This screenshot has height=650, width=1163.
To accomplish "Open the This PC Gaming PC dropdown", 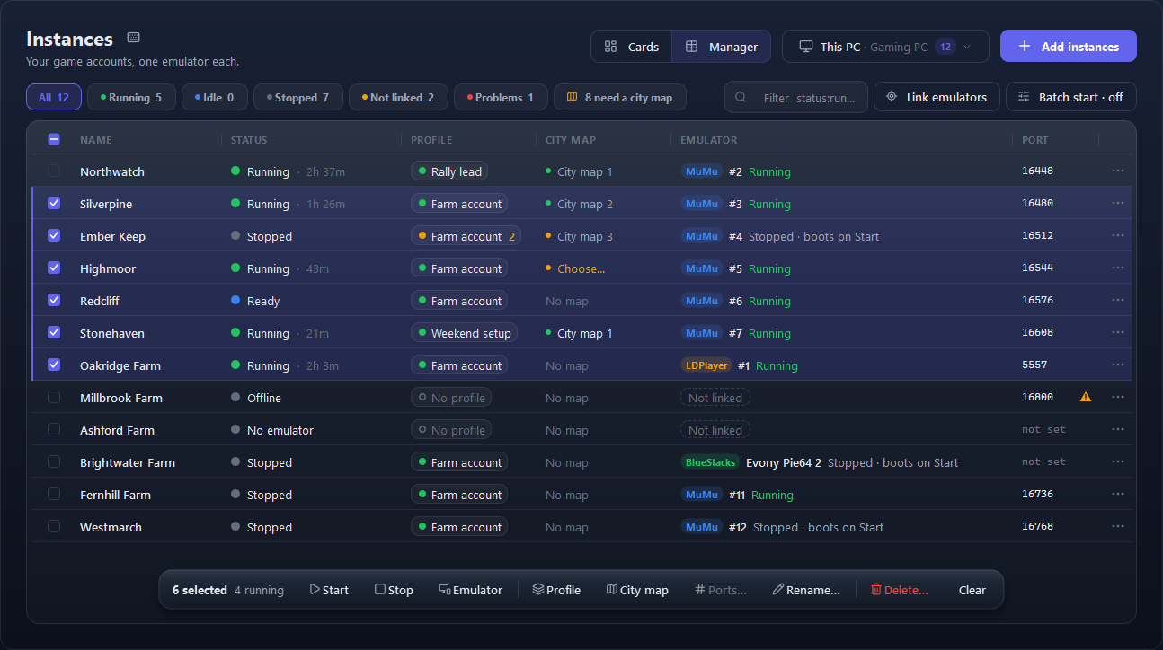I will point(885,47).
